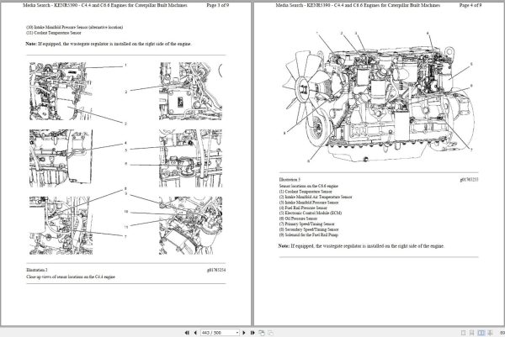Click the previous view icon in bottom toolbar
The height and width of the screenshot is (337, 505).
262,333
